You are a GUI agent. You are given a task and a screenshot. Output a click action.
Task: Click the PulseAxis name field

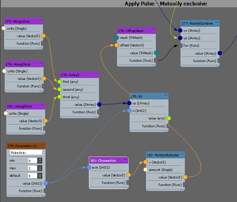coord(26,153)
